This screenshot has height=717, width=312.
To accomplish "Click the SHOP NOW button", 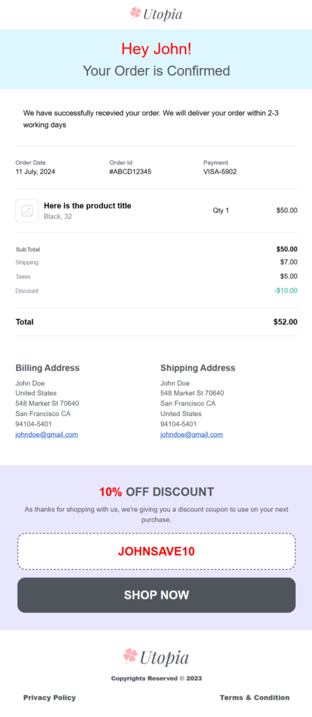I will coord(156,595).
